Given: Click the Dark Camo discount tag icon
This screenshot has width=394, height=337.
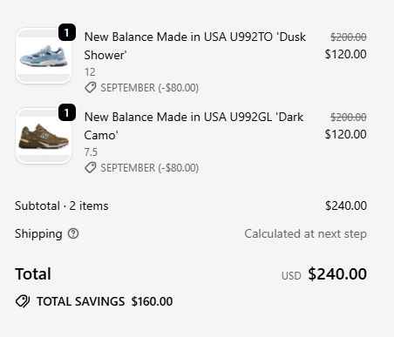Looking at the screenshot, I should (x=91, y=168).
